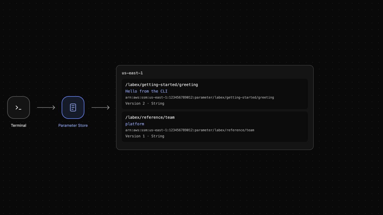The width and height of the screenshot is (383, 215).
Task: Click the value Hello from the CLI
Action: click(146, 91)
